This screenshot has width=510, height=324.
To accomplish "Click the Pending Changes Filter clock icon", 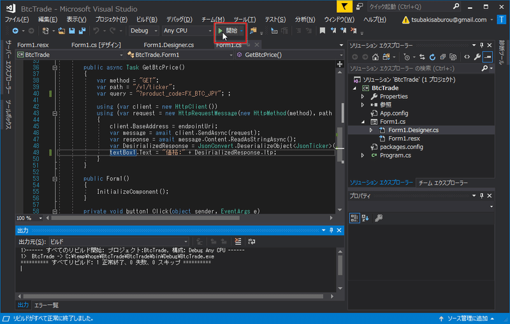I will tap(407, 57).
